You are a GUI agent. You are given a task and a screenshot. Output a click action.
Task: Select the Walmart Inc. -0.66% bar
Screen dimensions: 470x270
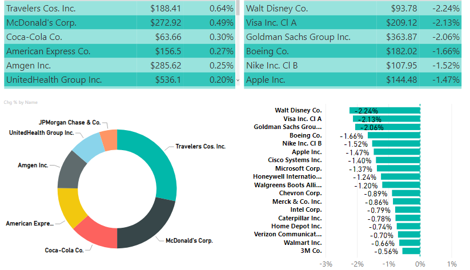[x=410, y=243]
